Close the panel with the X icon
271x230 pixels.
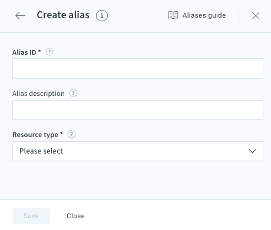click(x=256, y=16)
